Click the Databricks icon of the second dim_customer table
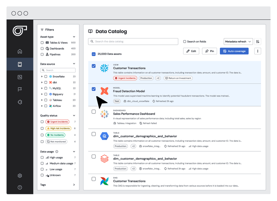The width and height of the screenshot is (277, 201). coord(105,159)
